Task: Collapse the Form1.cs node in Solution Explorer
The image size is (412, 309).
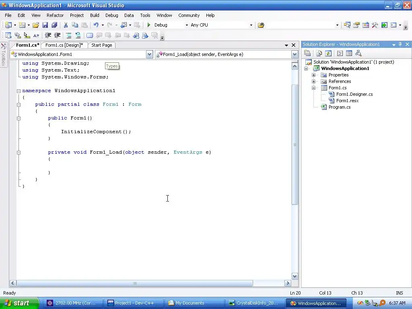Action: [x=313, y=88]
